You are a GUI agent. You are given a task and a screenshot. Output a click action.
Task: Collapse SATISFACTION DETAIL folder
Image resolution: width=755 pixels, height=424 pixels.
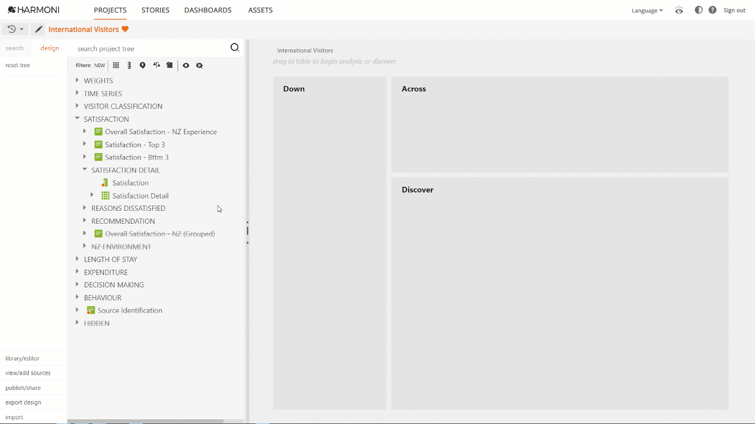[85, 170]
